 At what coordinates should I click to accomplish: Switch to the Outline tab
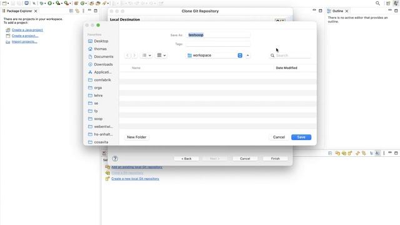click(x=337, y=11)
